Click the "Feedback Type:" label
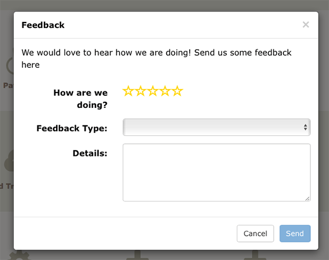Image resolution: width=329 pixels, height=260 pixels. click(x=72, y=128)
